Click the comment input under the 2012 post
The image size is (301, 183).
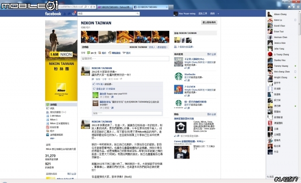pos(127,113)
